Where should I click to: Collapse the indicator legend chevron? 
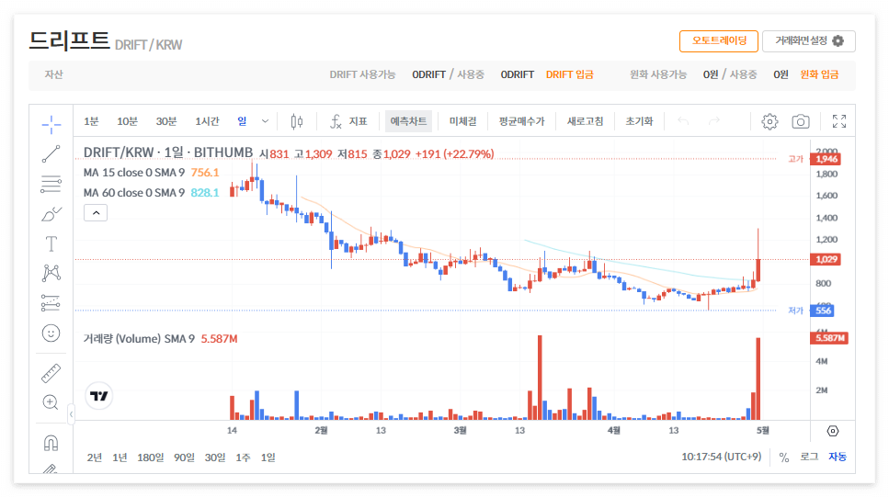(x=96, y=213)
